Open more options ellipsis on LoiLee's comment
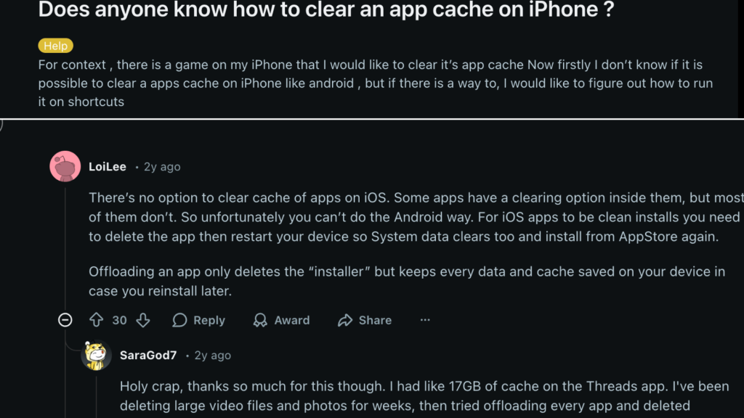This screenshot has height=418, width=744. click(425, 320)
